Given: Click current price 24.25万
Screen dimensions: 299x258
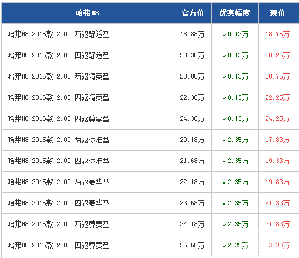Looking at the screenshot, I should [x=277, y=118].
